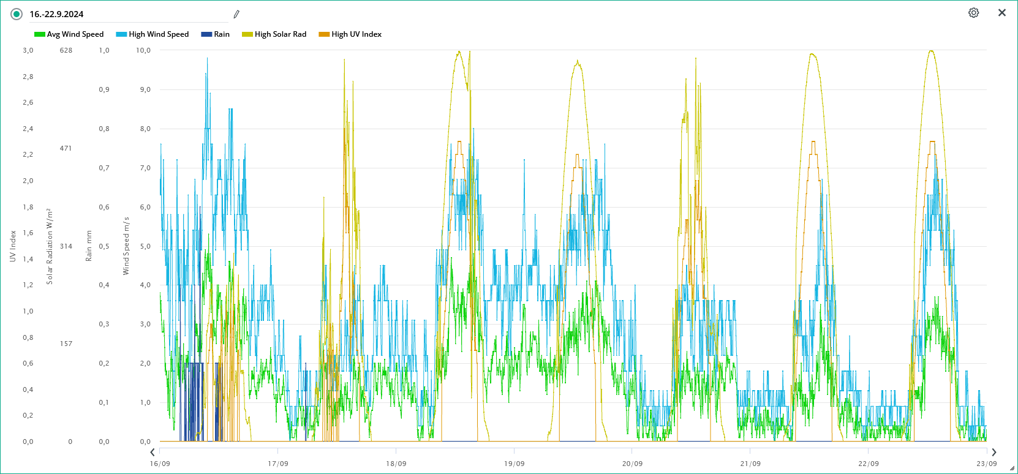Click the Solar Radiation W/m² axis title
Viewport: 1018px width, 474px height.
(x=50, y=246)
